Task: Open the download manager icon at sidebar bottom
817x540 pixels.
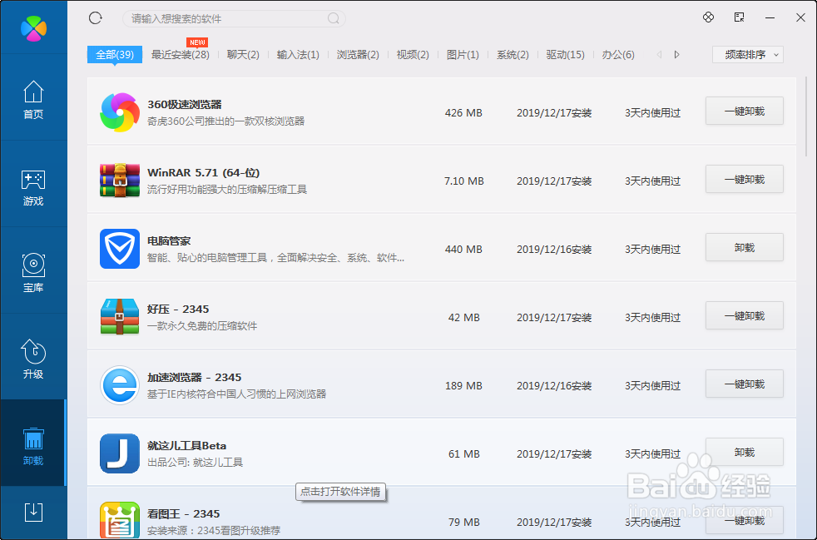Action: 33,513
